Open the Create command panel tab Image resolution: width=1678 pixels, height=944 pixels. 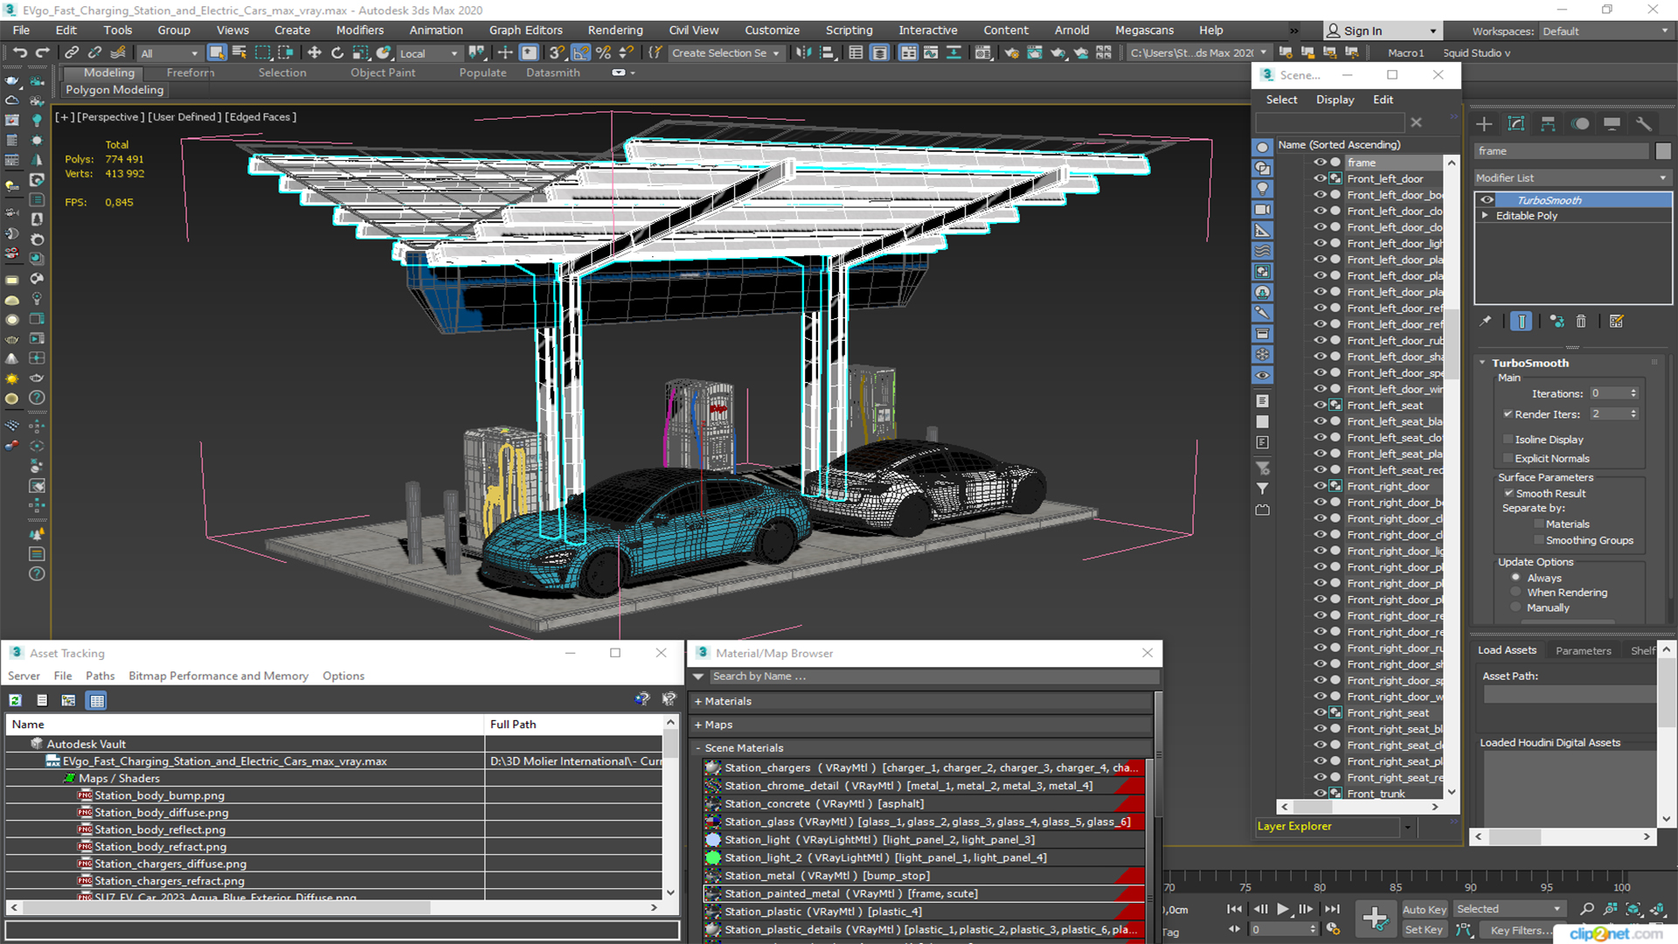click(1484, 124)
